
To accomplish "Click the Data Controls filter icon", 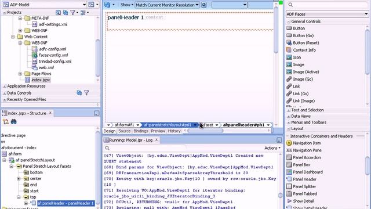I will (x=86, y=93).
